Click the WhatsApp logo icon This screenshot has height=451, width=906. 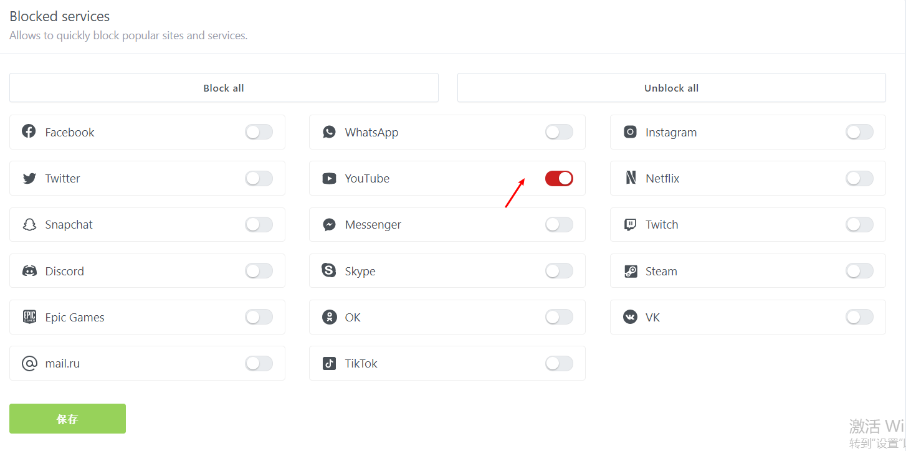coord(329,132)
